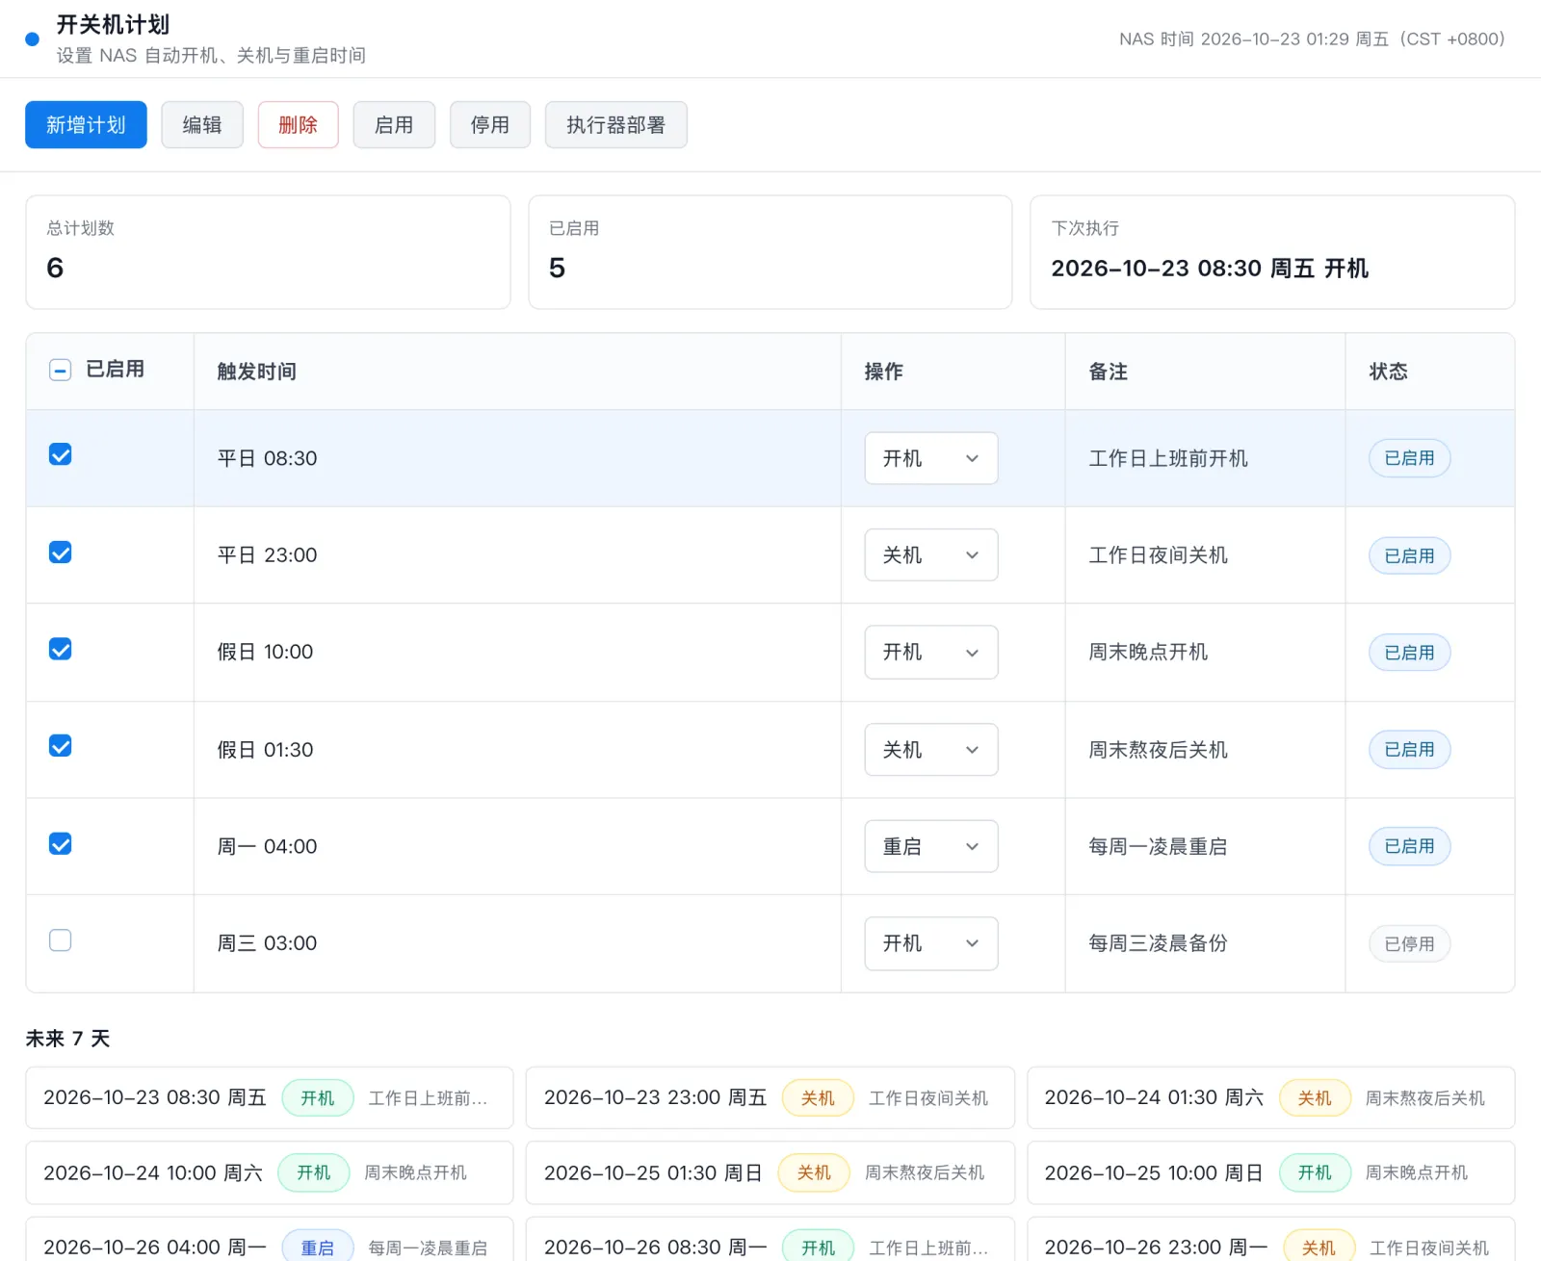The width and height of the screenshot is (1541, 1261).
Task: Click the 已启用 badge in the 每周一凌晨重启 row
Action: [x=1410, y=846]
